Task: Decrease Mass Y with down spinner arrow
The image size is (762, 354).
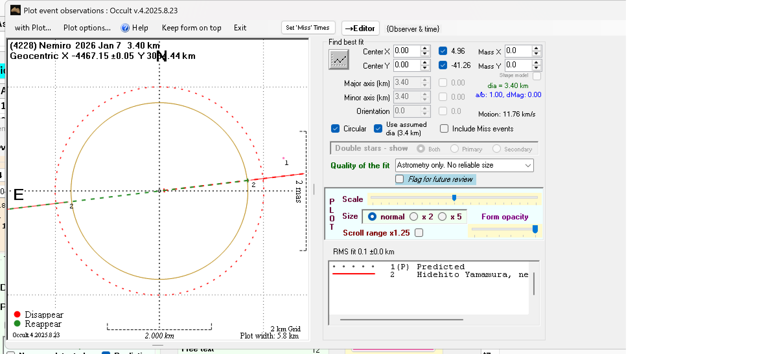Action: click(x=536, y=68)
